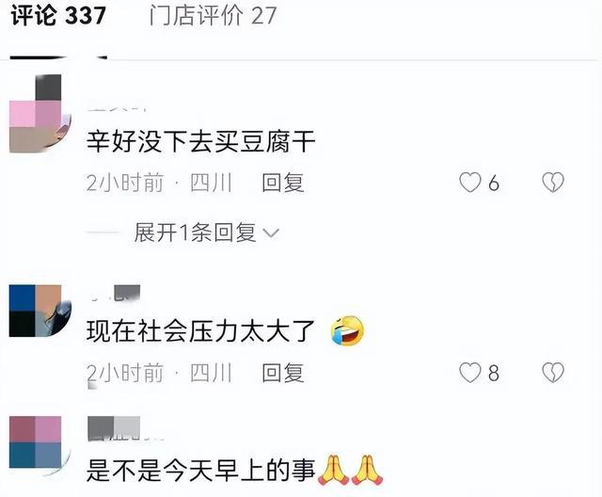The height and width of the screenshot is (497, 602).
Task: Open blurred username above 现在社会压力太大了
Action: point(115,294)
